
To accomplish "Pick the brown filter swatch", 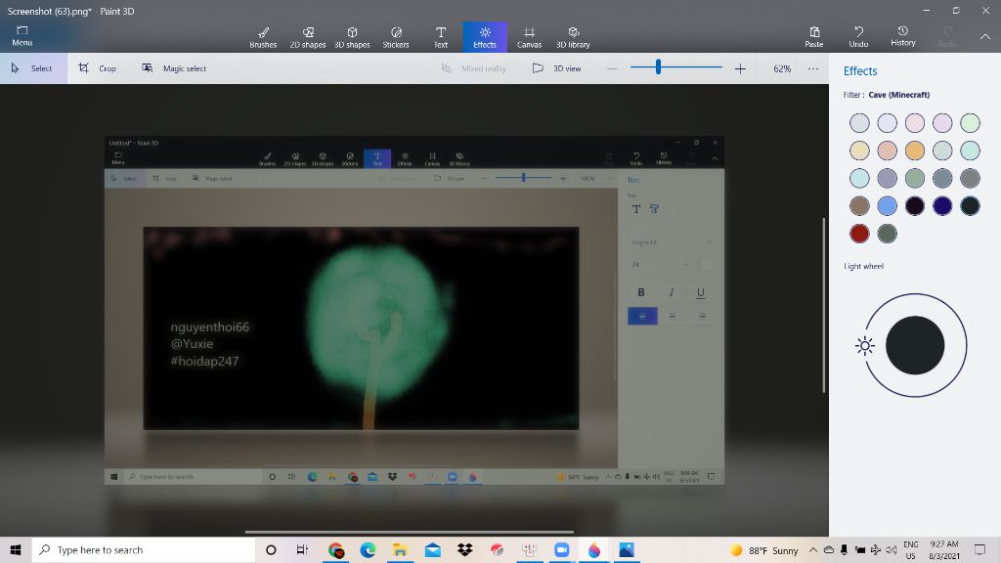I will [x=859, y=205].
